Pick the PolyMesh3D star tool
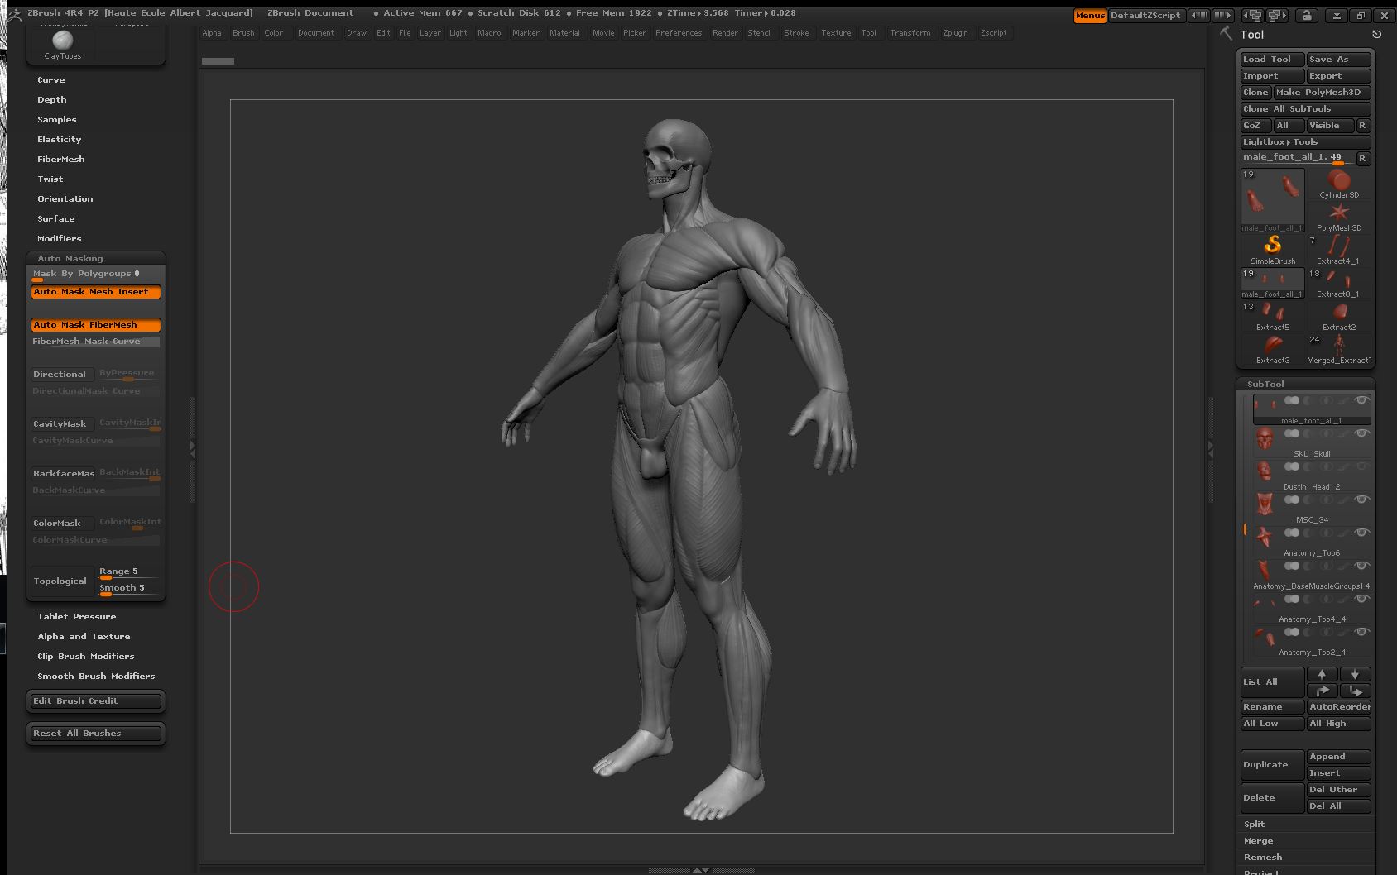 click(1338, 213)
